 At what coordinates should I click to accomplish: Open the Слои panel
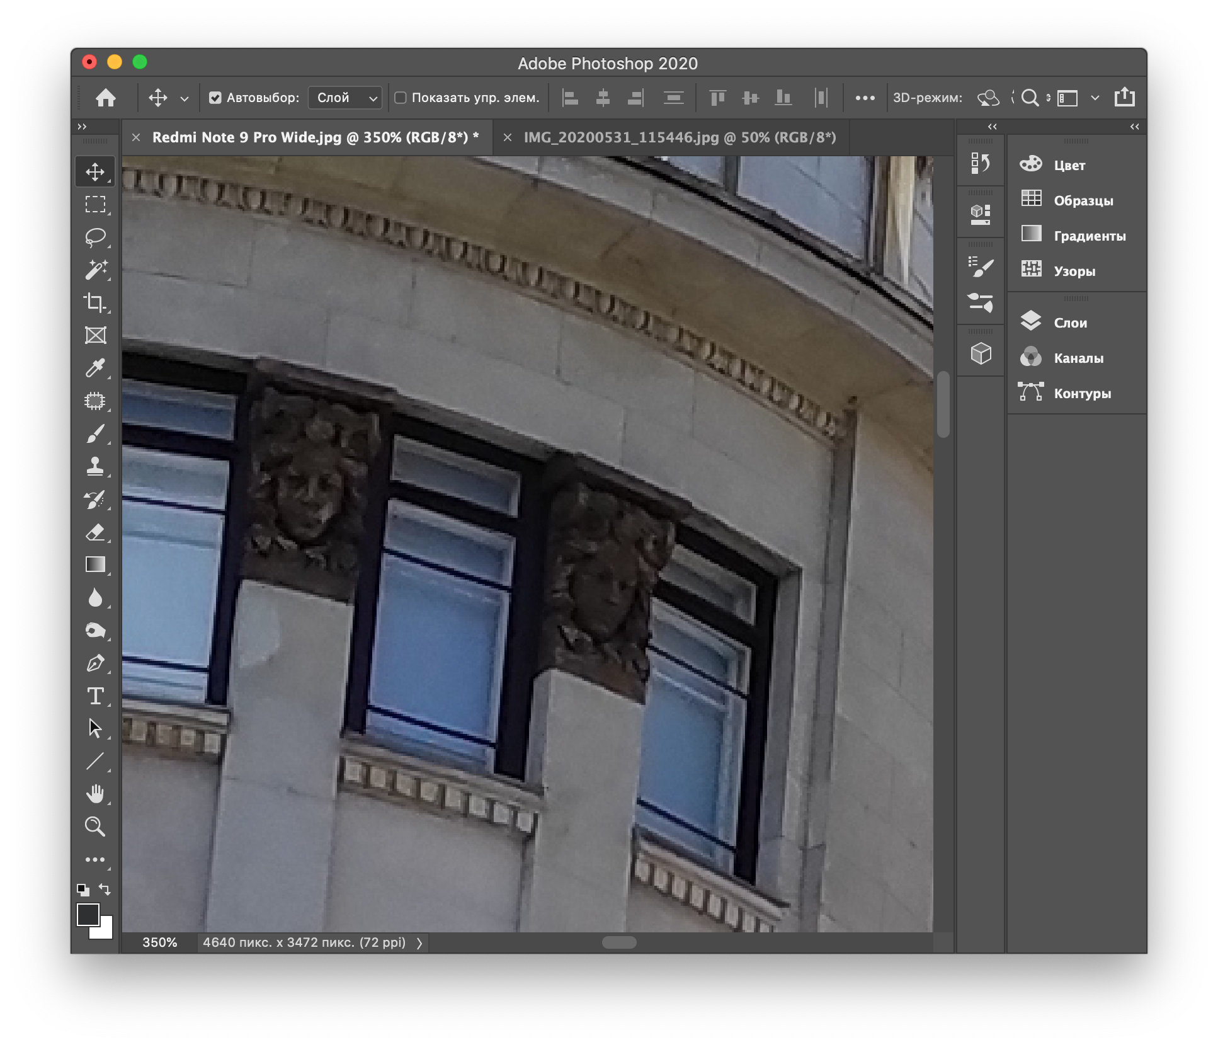[x=1069, y=323]
